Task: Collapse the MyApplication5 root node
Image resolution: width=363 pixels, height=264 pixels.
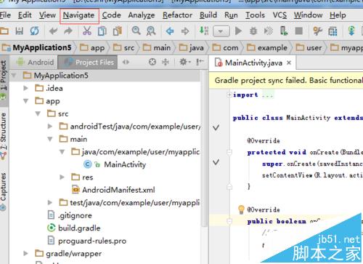Action: (x=14, y=76)
